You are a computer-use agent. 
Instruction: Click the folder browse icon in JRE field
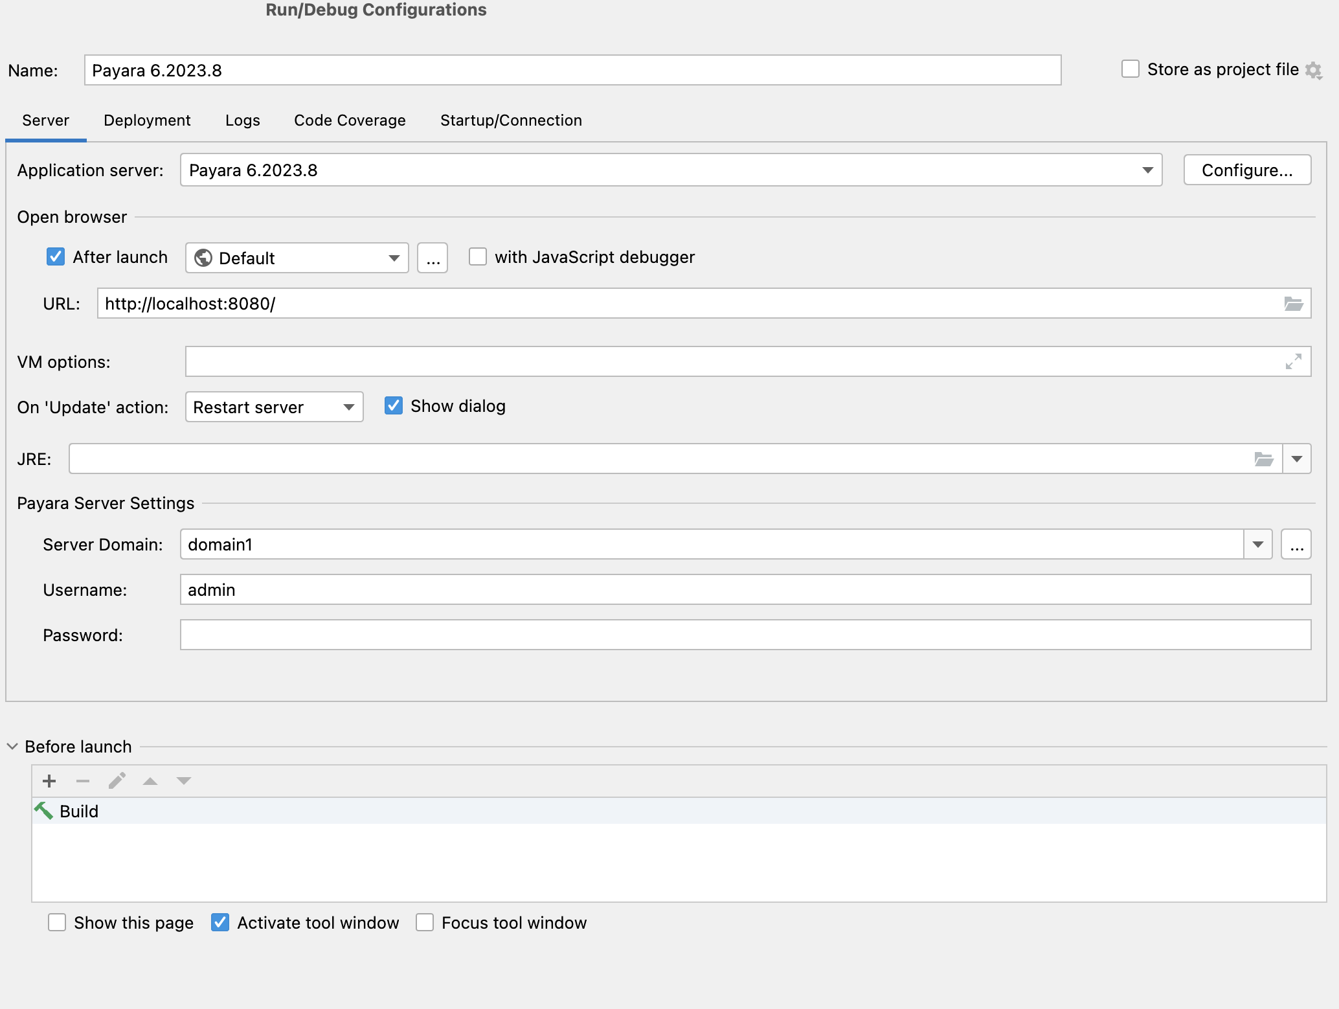tap(1263, 459)
